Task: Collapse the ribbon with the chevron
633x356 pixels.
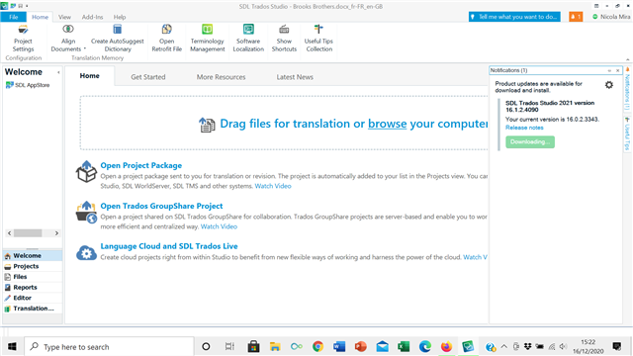Action: (x=627, y=59)
